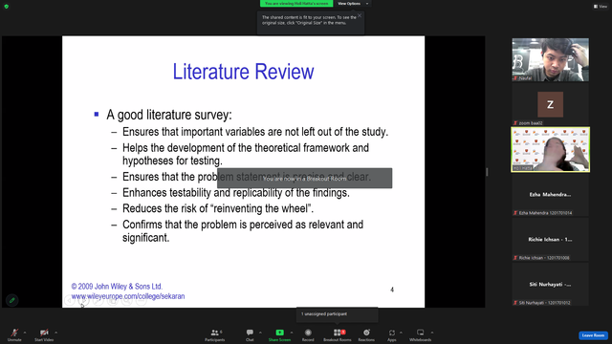Click '© 2009 John Wiley & Sons Ltd.' text
The image size is (612, 344).
pos(117,287)
